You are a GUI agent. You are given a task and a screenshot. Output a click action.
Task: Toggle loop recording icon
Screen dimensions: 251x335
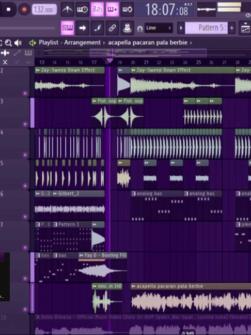click(x=127, y=9)
